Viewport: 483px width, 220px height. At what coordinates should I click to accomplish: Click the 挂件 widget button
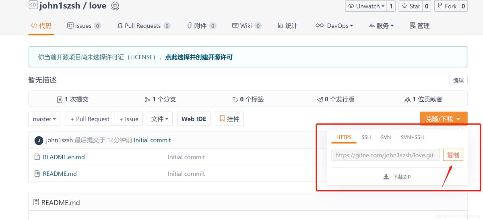pos(229,119)
